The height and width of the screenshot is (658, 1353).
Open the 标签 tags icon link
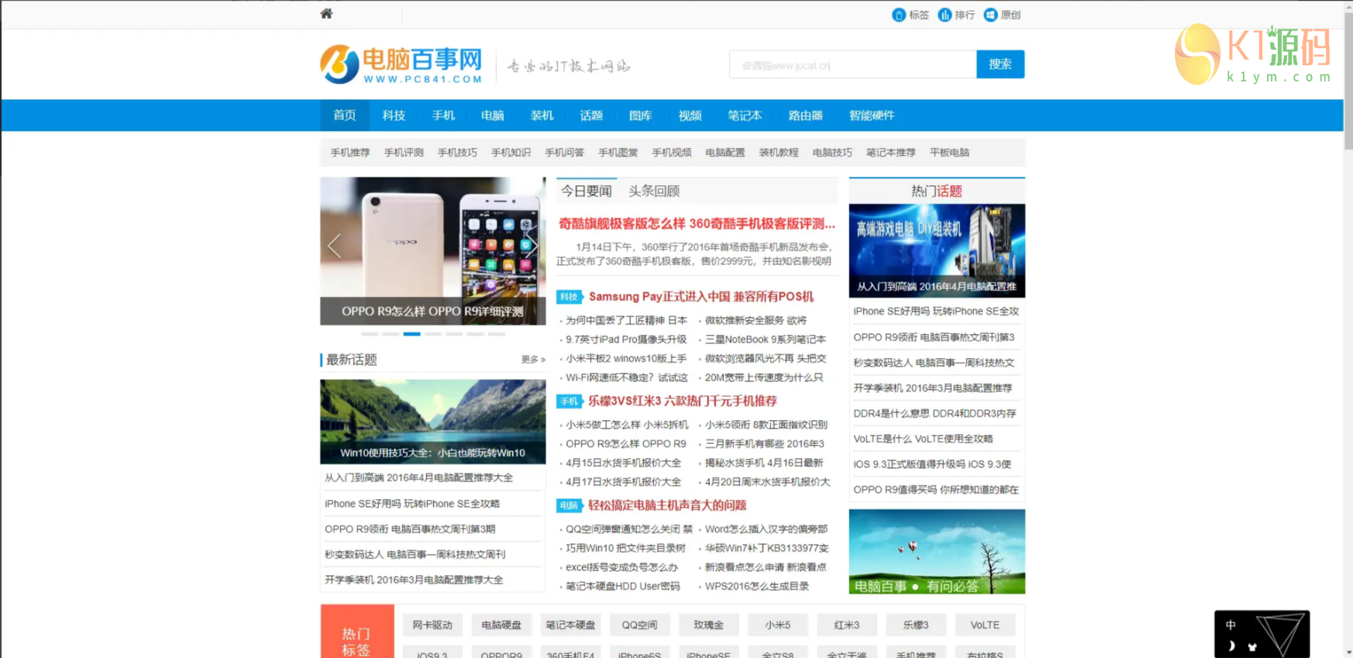coord(910,15)
